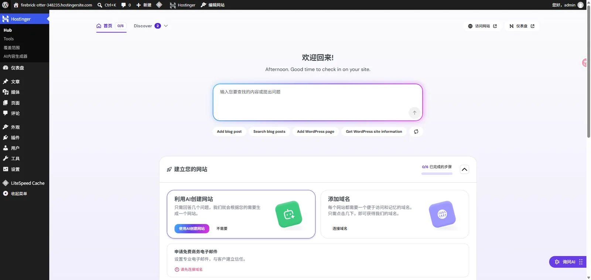591x280 pixels.
Task: Open Tools under Hostinger menu
Action: (x=8, y=39)
